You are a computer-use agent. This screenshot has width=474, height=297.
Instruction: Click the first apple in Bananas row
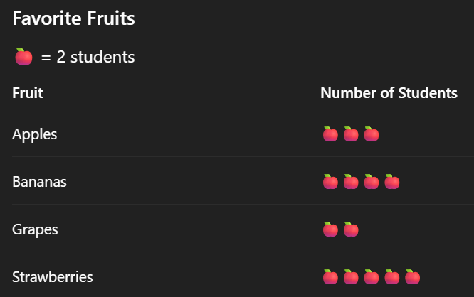[330, 182]
